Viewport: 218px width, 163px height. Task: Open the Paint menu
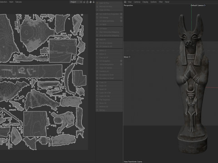tap(11, 2)
